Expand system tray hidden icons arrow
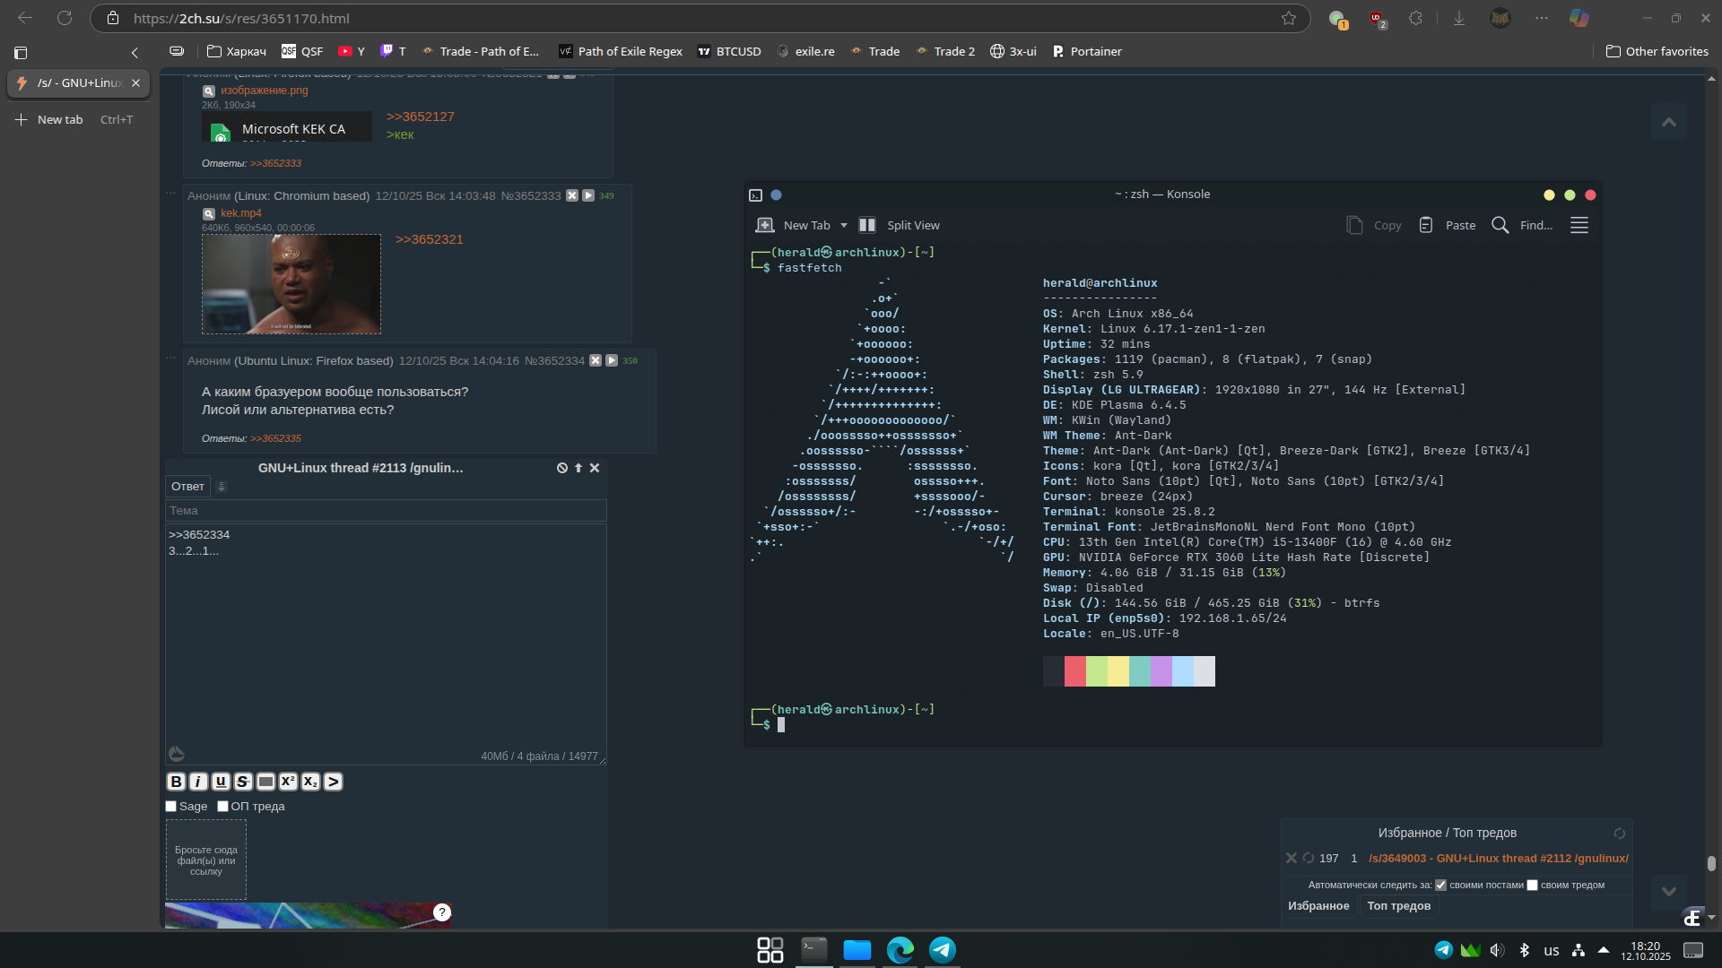Viewport: 1722px width, 968px height. (1604, 949)
